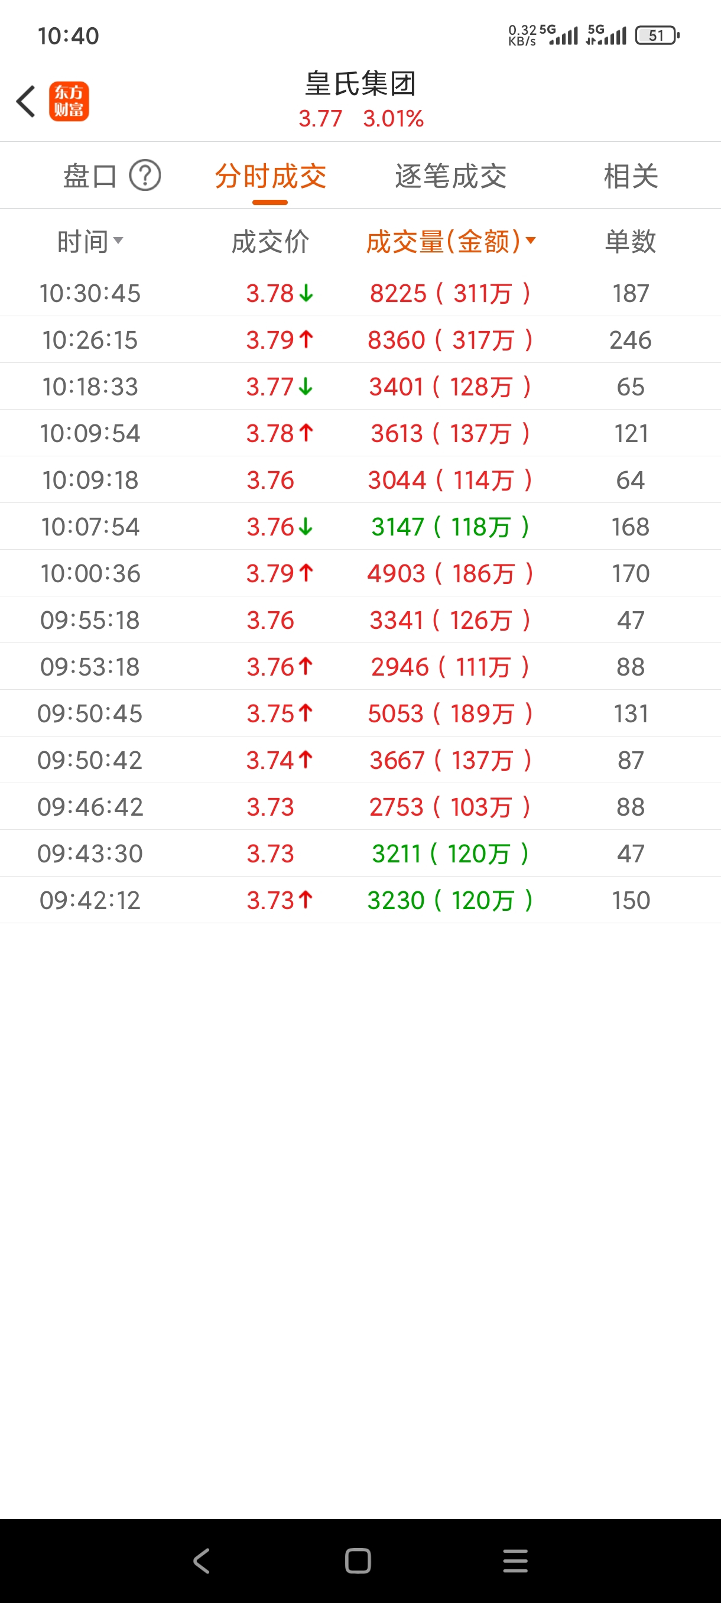Tap the 成交价 column header

click(270, 241)
